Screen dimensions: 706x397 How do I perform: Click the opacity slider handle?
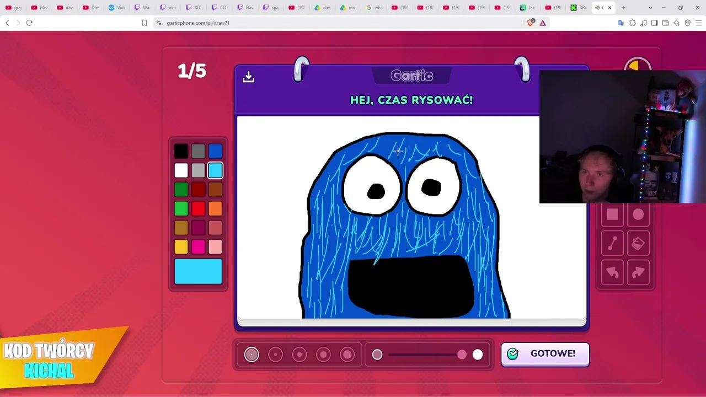click(x=462, y=355)
